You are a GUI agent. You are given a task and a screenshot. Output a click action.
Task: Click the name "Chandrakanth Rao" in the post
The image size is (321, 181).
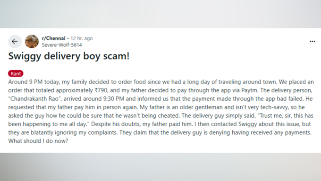[34, 99]
